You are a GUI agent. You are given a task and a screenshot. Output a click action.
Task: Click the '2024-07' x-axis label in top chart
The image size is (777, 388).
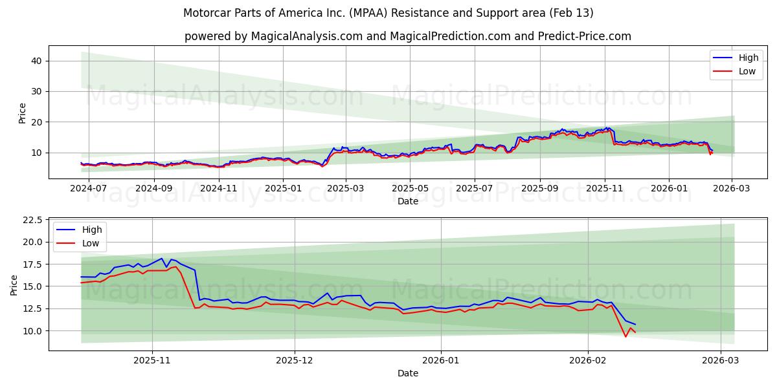[x=88, y=188]
